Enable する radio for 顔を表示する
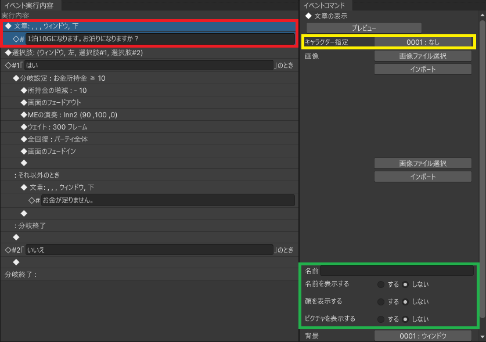This screenshot has width=486, height=342. (381, 302)
